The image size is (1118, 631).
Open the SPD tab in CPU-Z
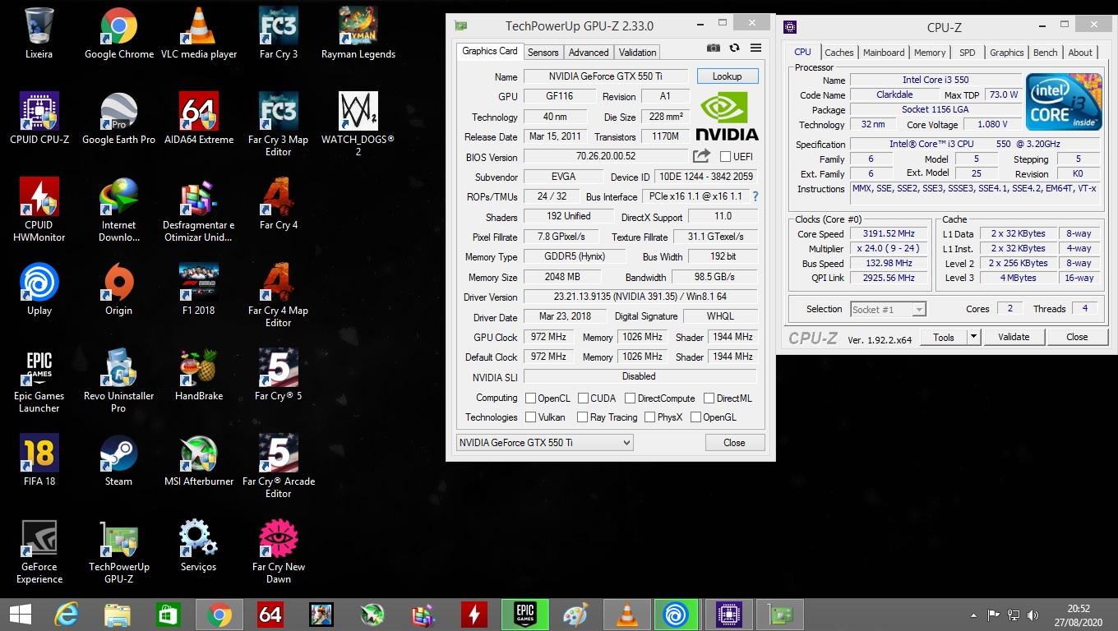pos(968,52)
